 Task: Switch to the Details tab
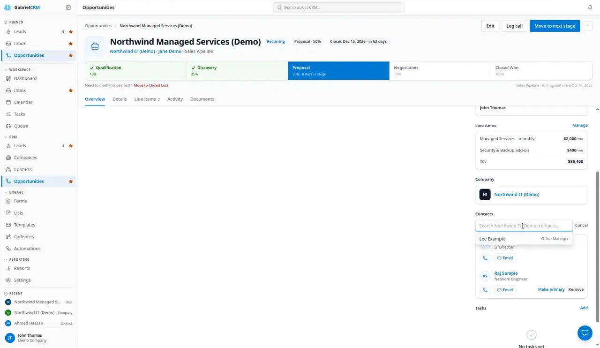tap(120, 99)
